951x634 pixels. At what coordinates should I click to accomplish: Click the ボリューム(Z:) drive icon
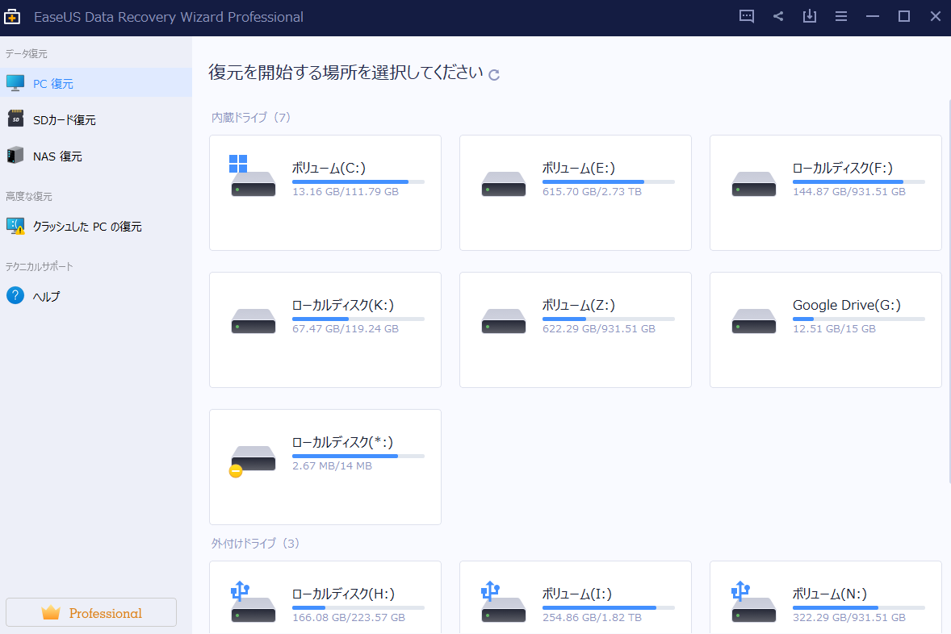(504, 321)
